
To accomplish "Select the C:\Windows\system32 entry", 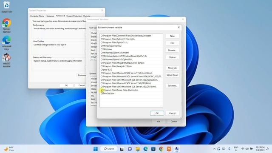I will tap(131, 46).
